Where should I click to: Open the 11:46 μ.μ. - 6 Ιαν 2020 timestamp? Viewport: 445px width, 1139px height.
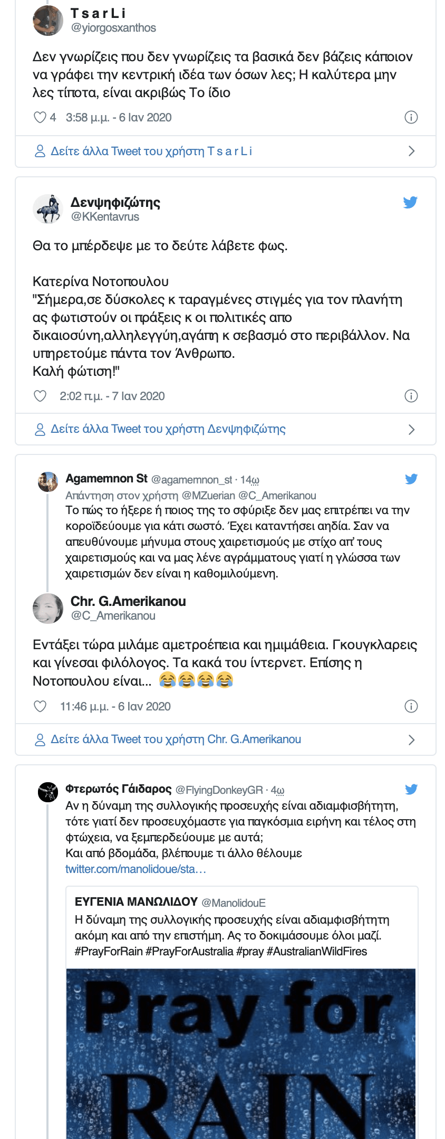click(115, 706)
